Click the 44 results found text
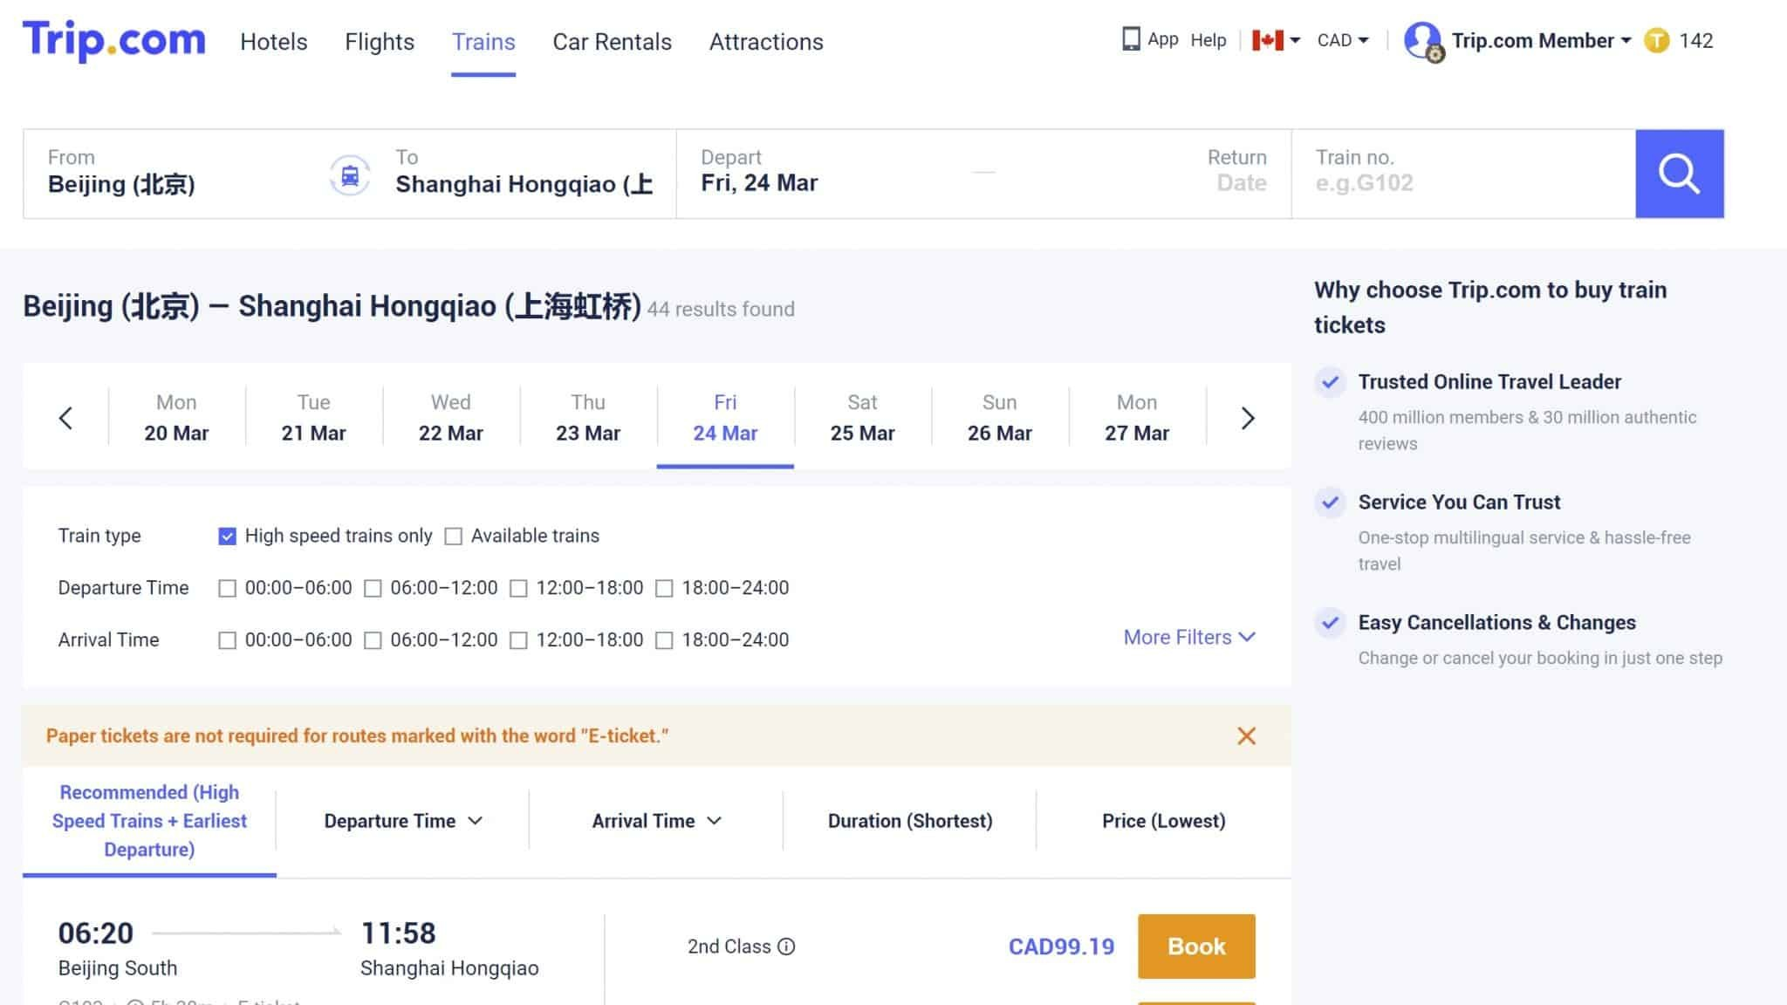This screenshot has width=1787, height=1005. pos(721,309)
